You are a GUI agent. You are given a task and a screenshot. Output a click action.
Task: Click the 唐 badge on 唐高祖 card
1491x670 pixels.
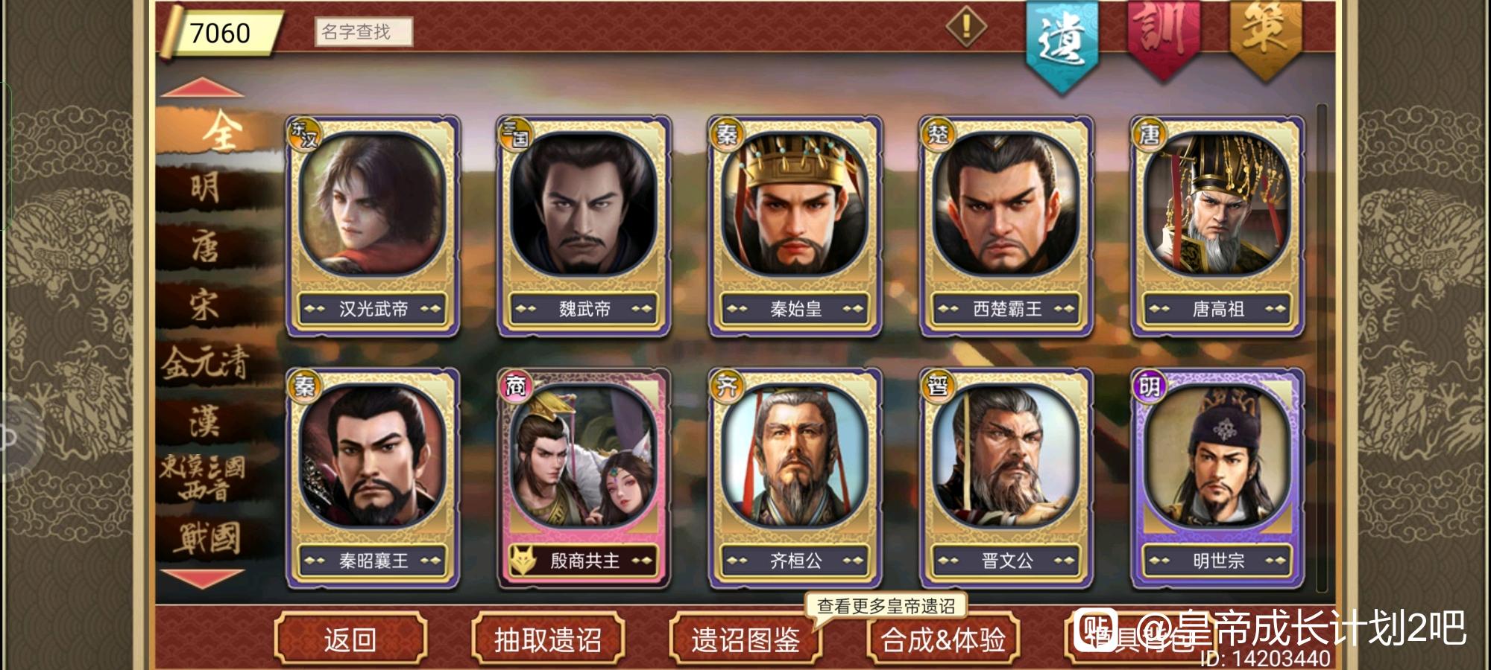pos(1149,134)
